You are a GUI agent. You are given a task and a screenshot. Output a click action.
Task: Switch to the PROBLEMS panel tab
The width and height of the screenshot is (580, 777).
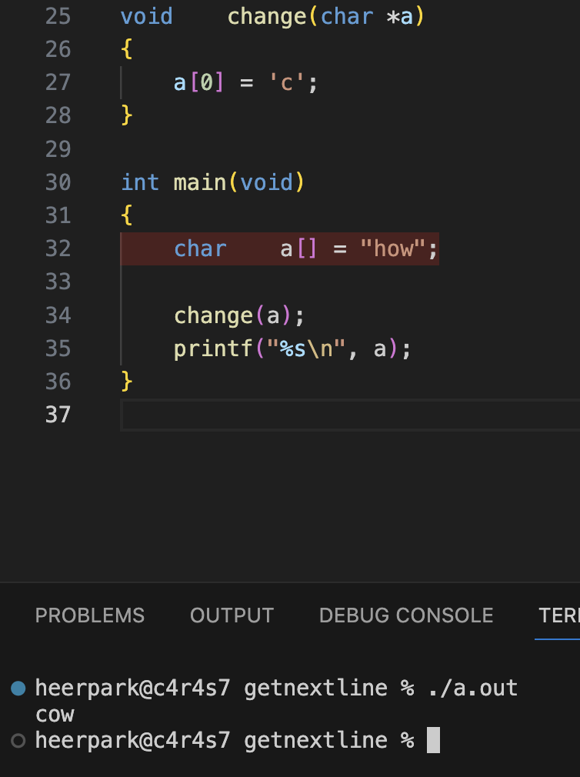pos(90,615)
